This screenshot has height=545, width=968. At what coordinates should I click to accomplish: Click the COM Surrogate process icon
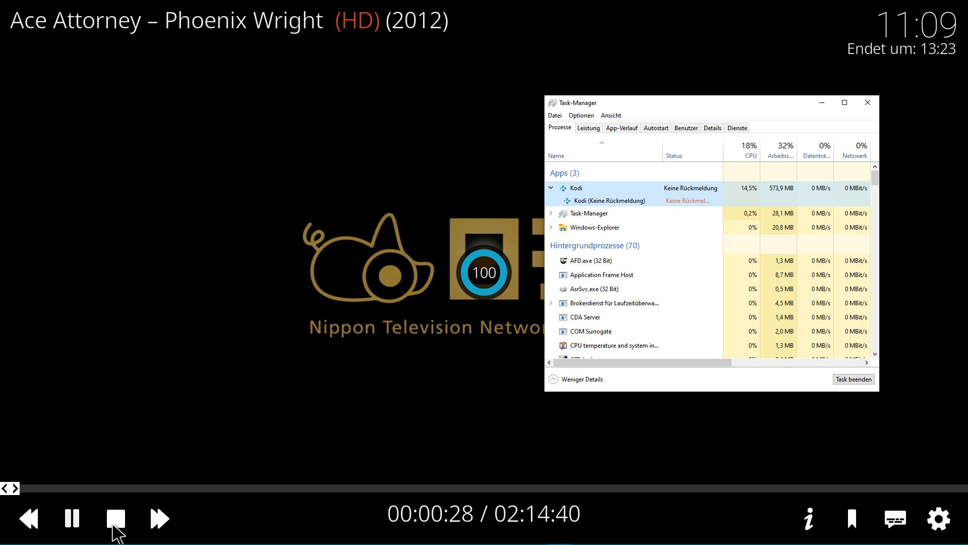click(563, 332)
